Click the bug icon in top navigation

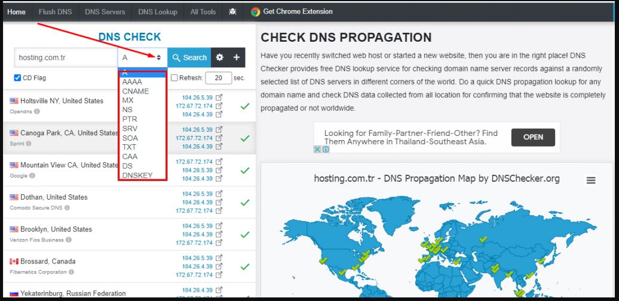[232, 12]
